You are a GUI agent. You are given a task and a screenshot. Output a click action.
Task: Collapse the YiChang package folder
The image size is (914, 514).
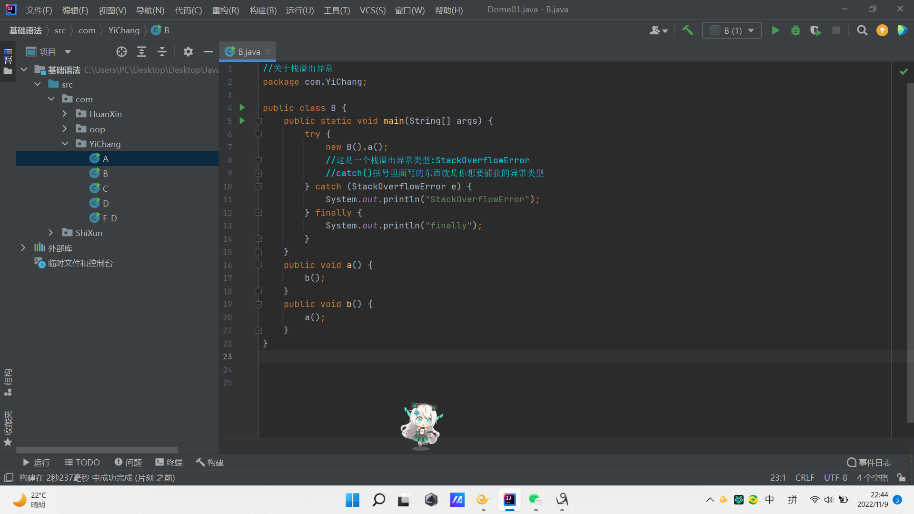(x=65, y=144)
